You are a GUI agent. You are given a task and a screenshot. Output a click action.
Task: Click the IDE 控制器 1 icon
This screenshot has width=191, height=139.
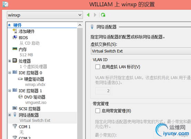pyautogui.click(x=15, y=90)
